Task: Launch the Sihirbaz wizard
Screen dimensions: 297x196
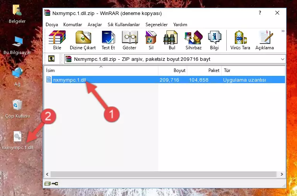Action: pos(193,40)
